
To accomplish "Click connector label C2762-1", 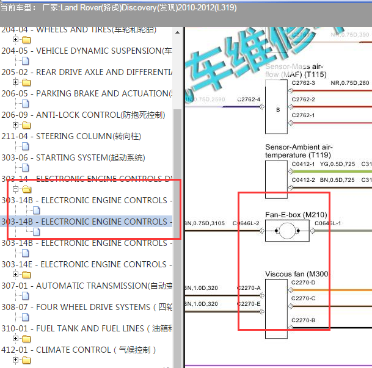I will coord(303,115).
